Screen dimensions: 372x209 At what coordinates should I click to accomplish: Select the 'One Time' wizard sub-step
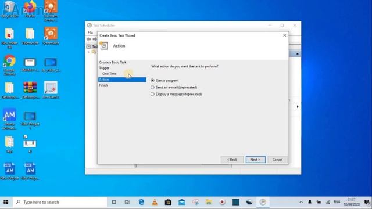point(109,74)
